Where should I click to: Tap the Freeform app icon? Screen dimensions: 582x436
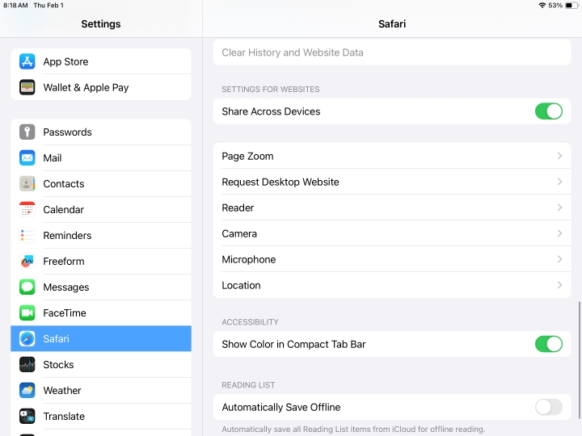pyautogui.click(x=27, y=262)
